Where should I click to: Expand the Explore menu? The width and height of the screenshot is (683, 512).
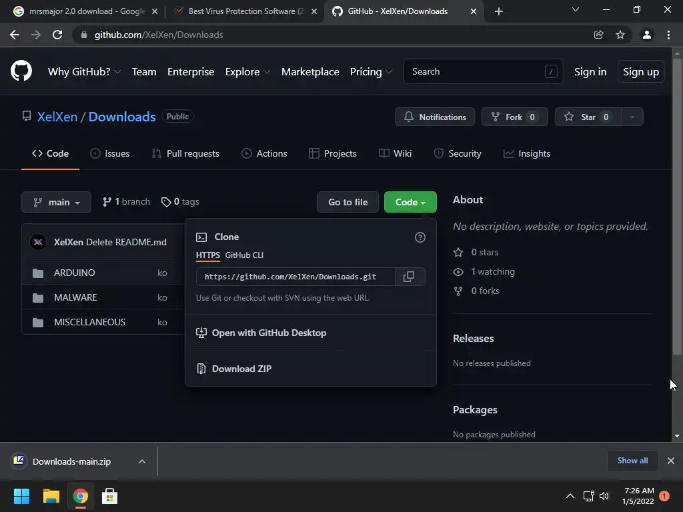click(247, 72)
